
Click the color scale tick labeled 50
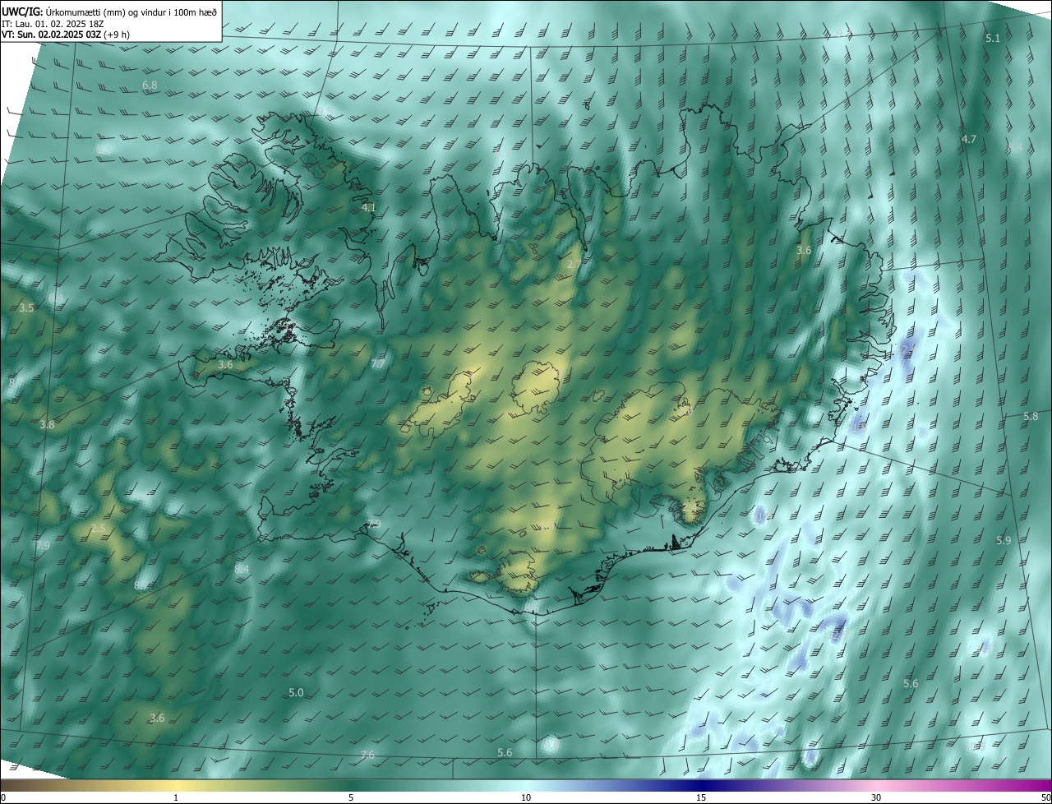click(1046, 797)
